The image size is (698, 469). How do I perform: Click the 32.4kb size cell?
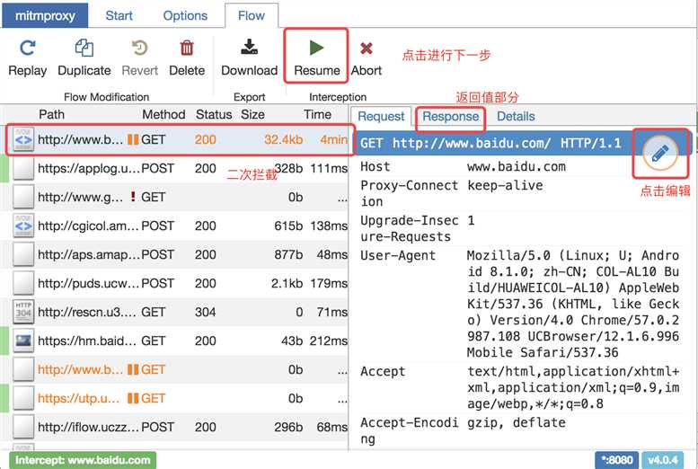pyautogui.click(x=284, y=140)
